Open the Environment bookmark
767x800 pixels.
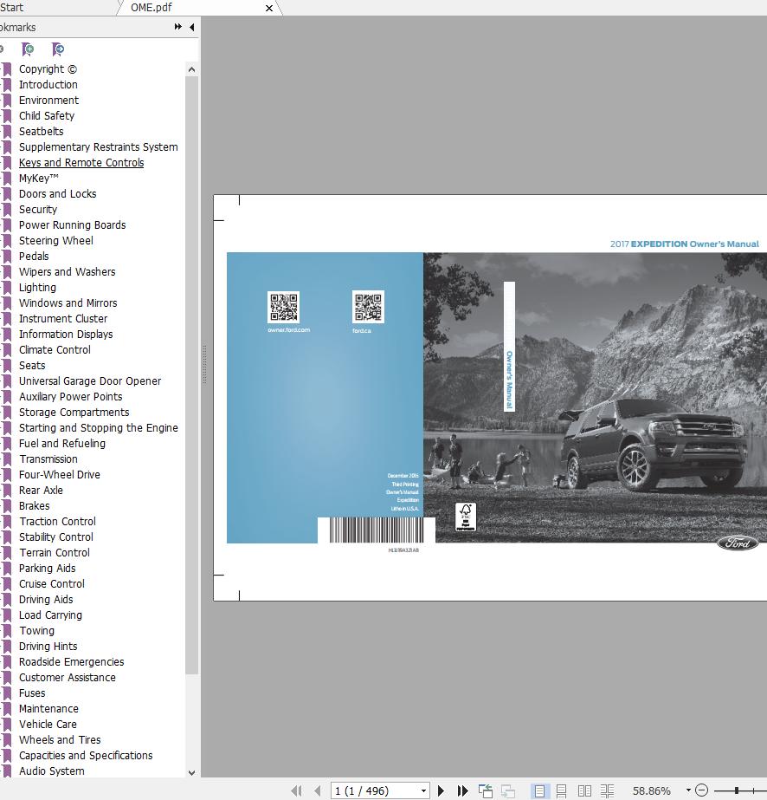click(49, 101)
